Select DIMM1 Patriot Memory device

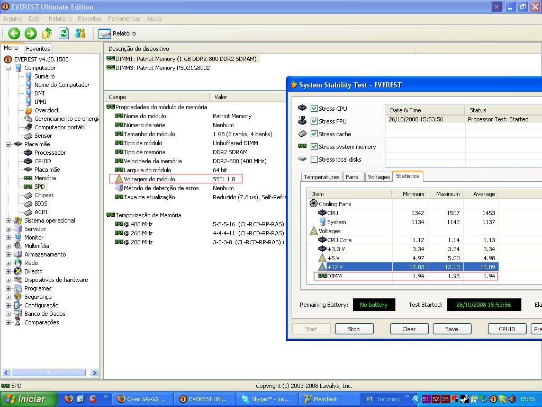(182, 59)
